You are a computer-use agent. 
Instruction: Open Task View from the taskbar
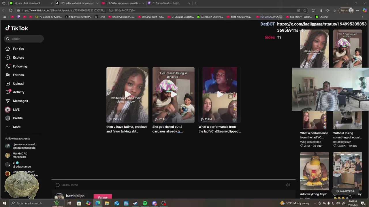(69, 203)
